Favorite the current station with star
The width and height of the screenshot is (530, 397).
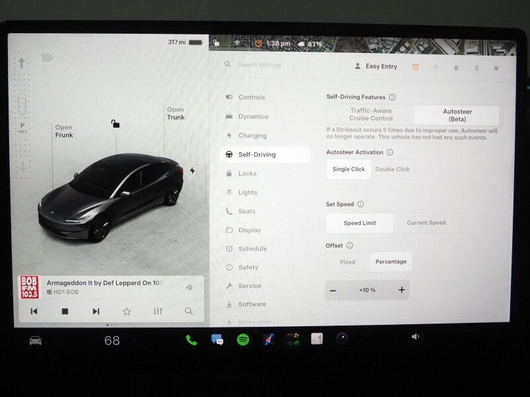[127, 311]
